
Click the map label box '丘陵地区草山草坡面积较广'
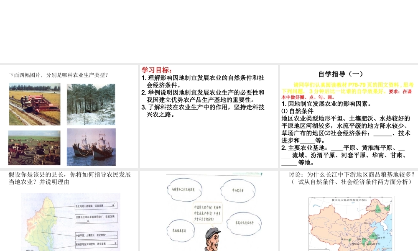[x=96, y=219]
